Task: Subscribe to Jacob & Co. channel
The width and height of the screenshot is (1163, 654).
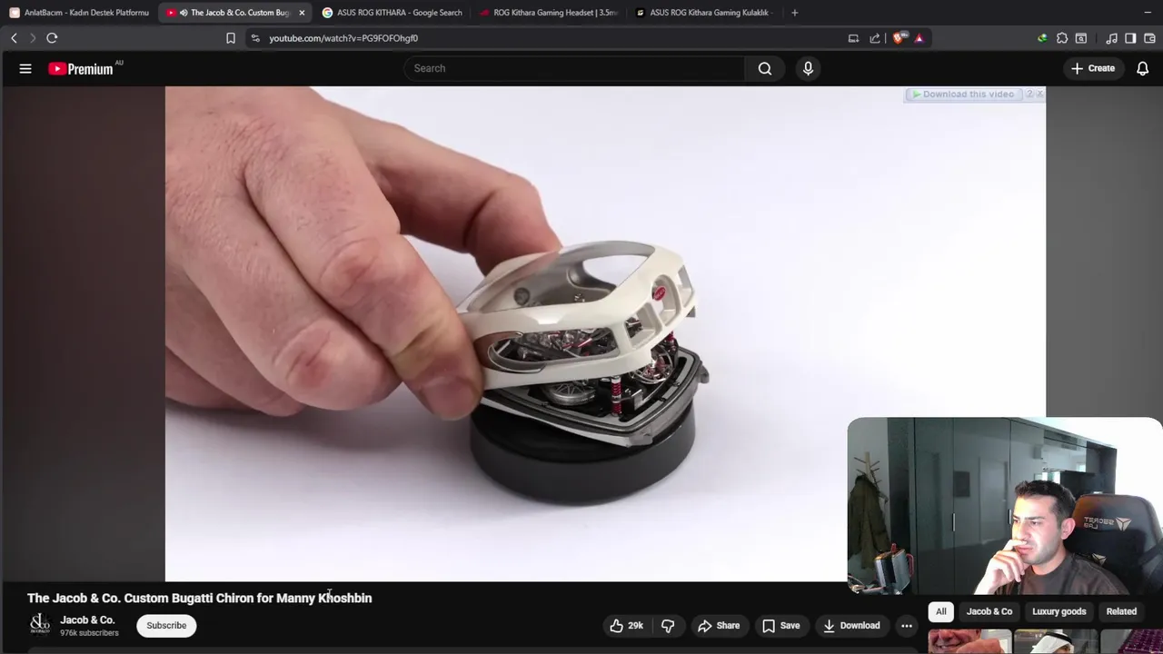Action: point(166,625)
